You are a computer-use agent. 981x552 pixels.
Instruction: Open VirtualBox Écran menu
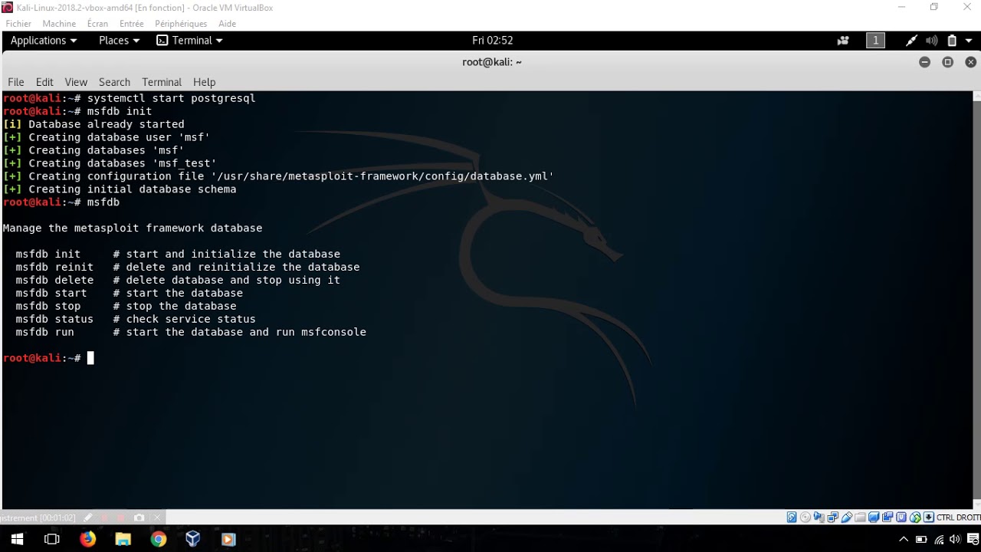97,24
